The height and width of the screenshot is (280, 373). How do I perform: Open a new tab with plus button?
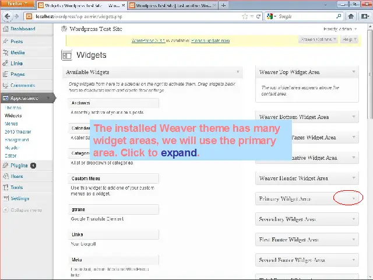[223, 5]
